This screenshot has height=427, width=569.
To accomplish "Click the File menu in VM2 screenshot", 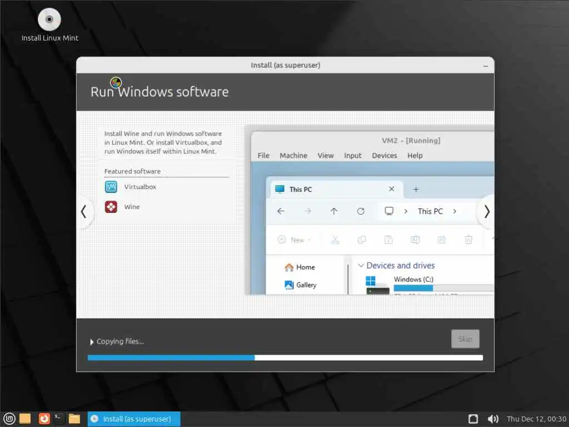I will (263, 156).
